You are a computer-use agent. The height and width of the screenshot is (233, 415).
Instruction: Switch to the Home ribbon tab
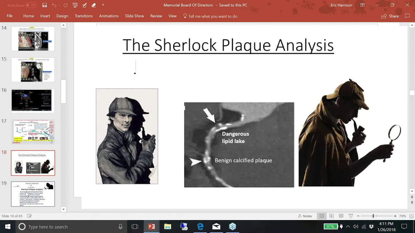pyautogui.click(x=29, y=16)
